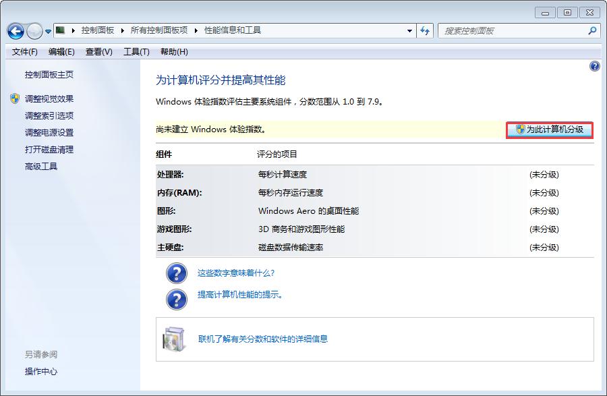Click the Back navigation arrow

[15, 31]
